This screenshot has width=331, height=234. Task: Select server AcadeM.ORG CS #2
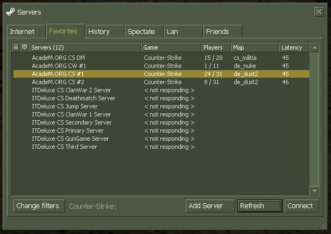point(161,82)
